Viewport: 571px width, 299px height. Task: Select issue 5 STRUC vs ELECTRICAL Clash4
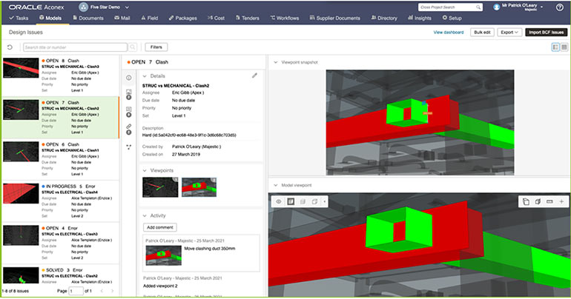61,201
